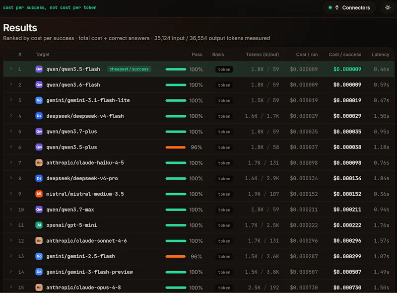Expand row 5 qwen3.7-plus details
Image resolution: width=397 pixels, height=293 pixels.
(11, 131)
